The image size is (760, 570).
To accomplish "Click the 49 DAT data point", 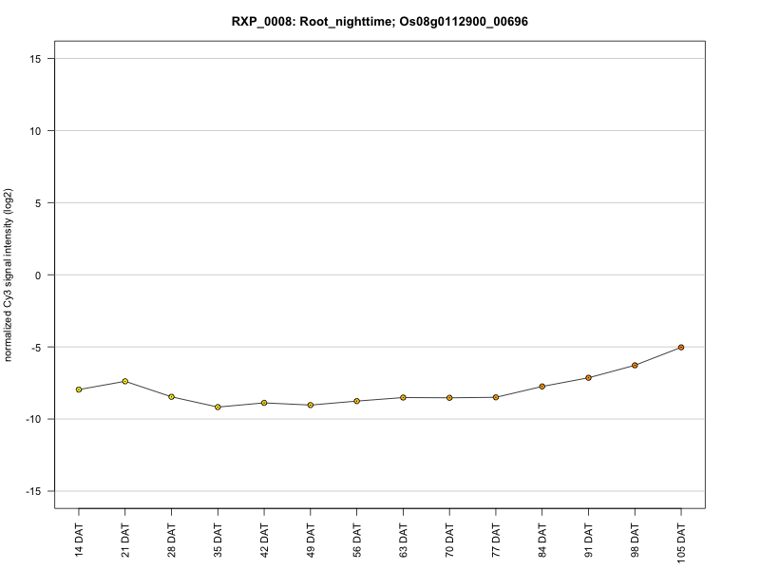I will (x=311, y=406).
